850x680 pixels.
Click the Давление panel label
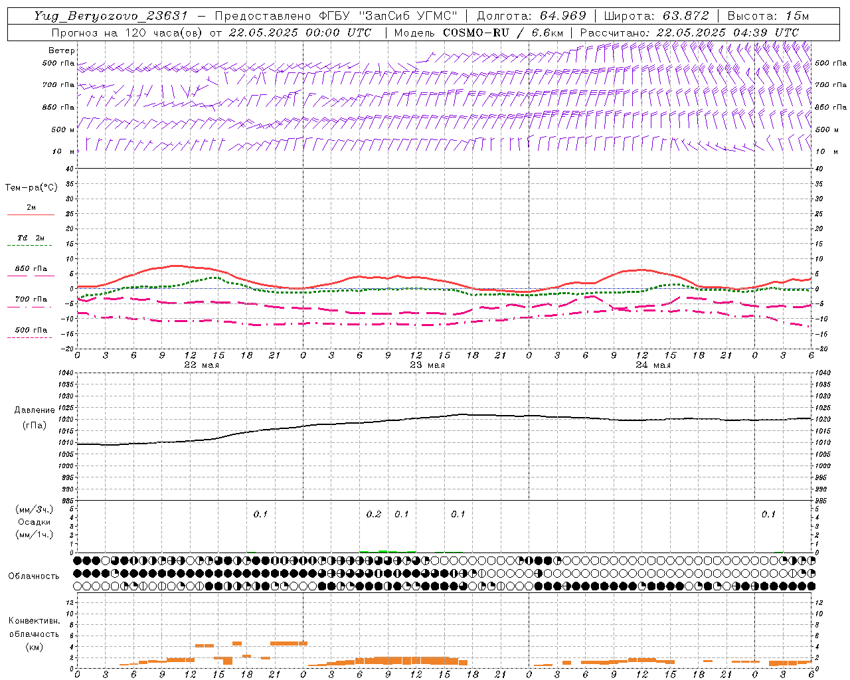pos(35,410)
